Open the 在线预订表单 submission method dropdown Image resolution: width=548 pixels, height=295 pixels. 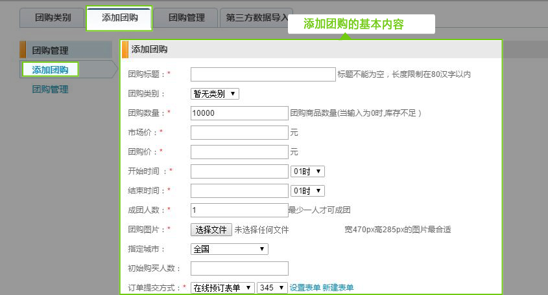[222, 288]
